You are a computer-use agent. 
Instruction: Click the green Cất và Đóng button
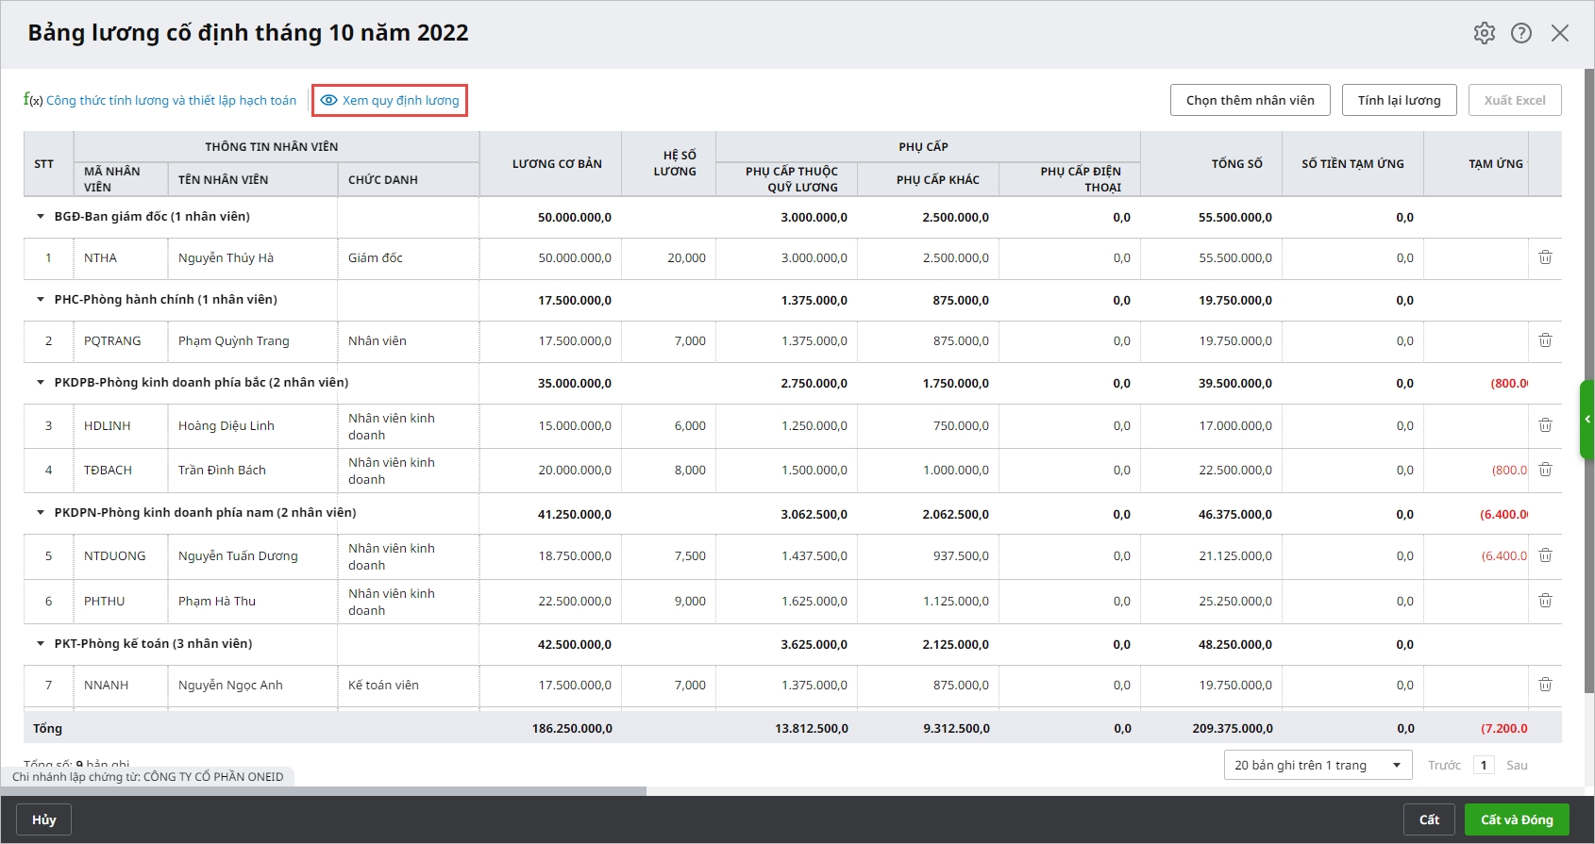tap(1516, 819)
